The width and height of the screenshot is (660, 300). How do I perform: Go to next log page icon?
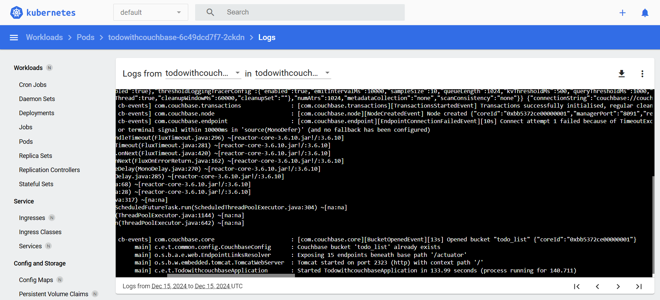(x=618, y=287)
